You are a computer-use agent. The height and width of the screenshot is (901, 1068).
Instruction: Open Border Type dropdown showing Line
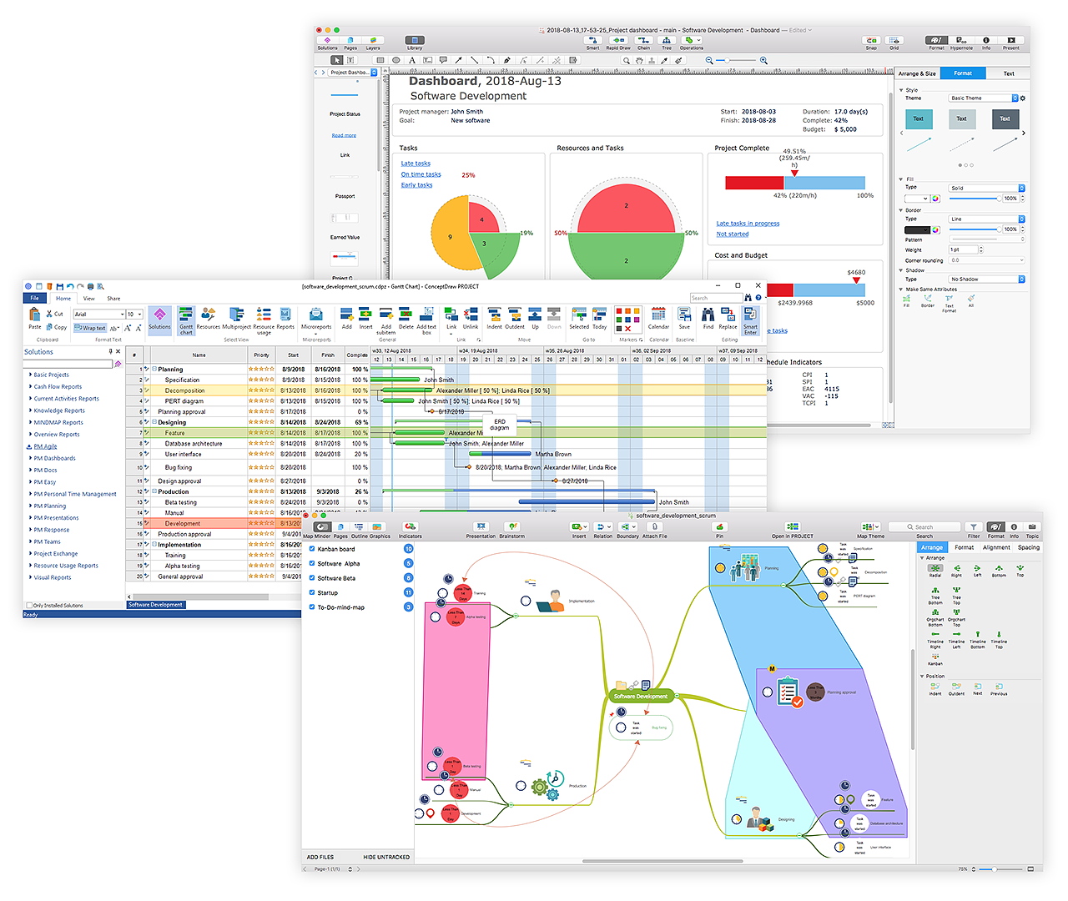(x=987, y=219)
